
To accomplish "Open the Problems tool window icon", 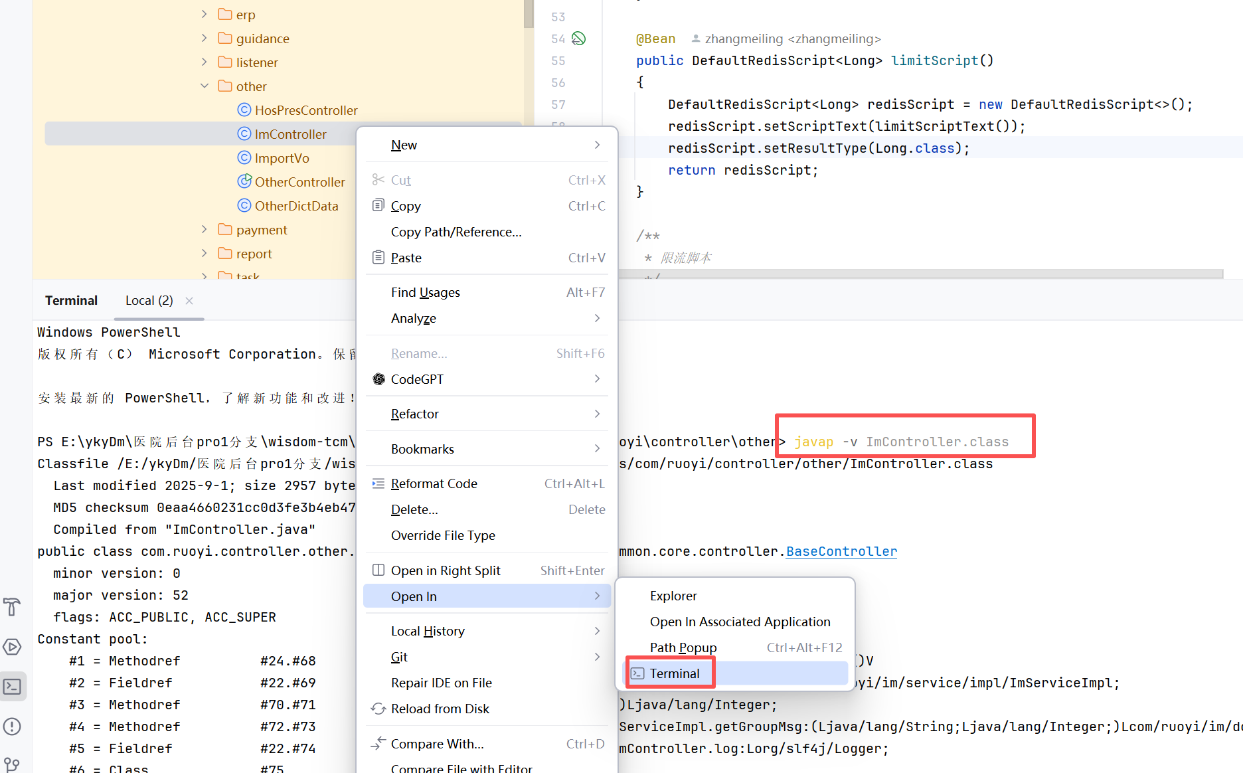I will 12,727.
